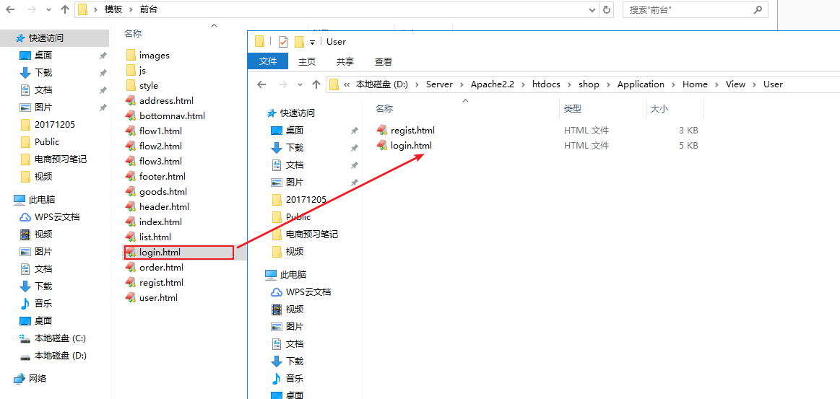Select 网络 in the left navigation pane
840x399 pixels.
pyautogui.click(x=38, y=379)
